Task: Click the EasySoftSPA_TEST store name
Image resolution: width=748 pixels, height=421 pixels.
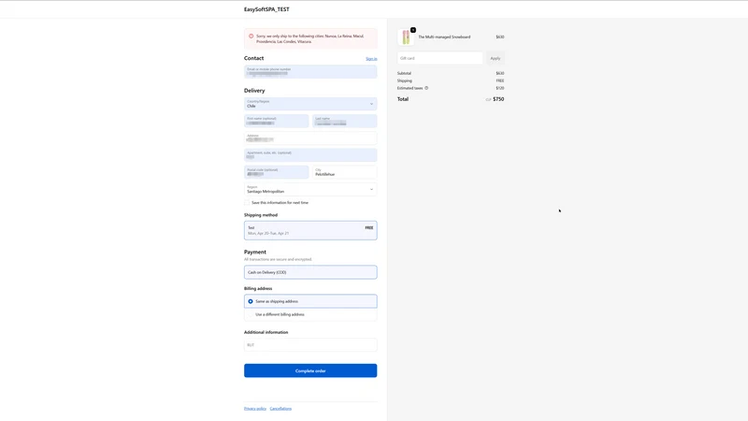Action: coord(266,9)
